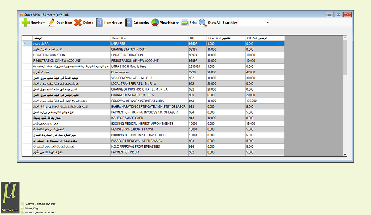Close the Stock Main window
This screenshot has width=371, height=215.
tap(347, 15)
